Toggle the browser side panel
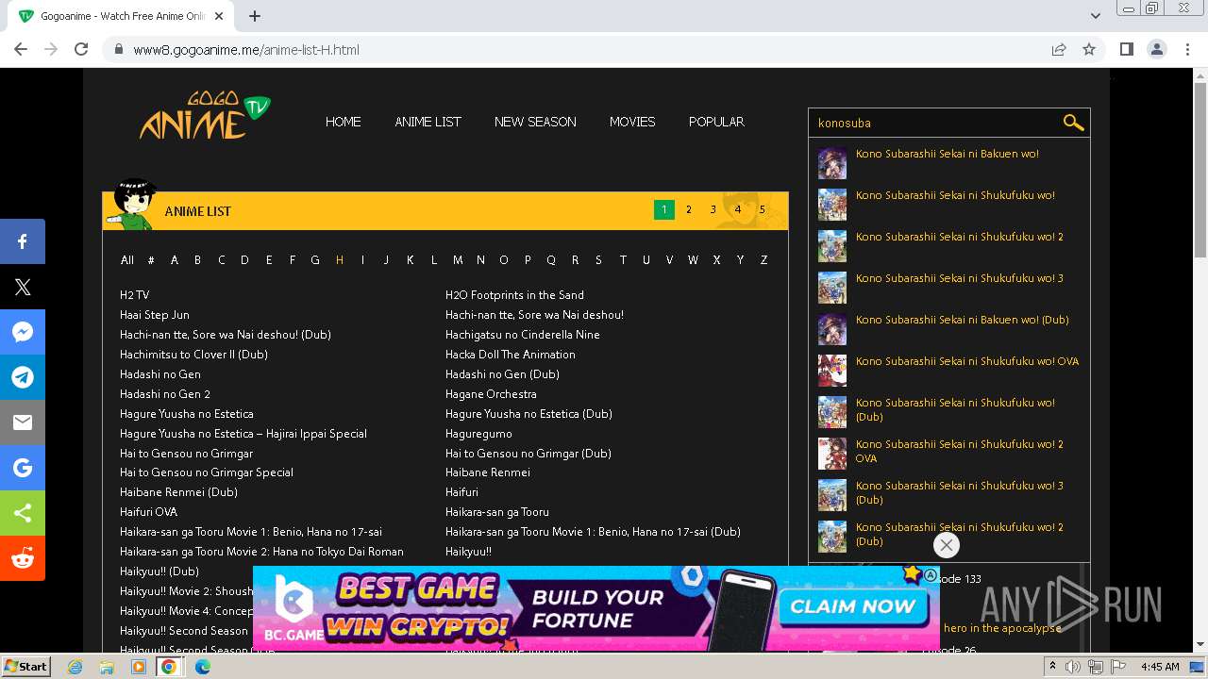 [x=1126, y=49]
